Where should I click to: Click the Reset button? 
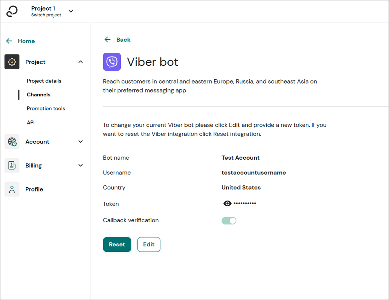pyautogui.click(x=117, y=244)
